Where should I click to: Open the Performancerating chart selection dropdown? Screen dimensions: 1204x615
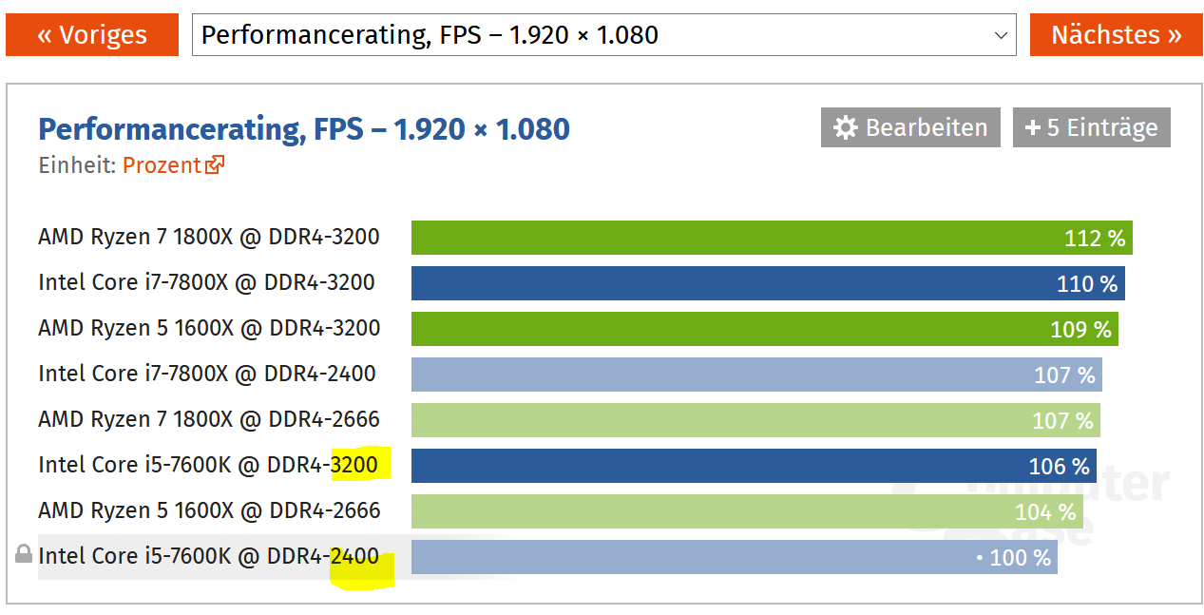point(604,35)
